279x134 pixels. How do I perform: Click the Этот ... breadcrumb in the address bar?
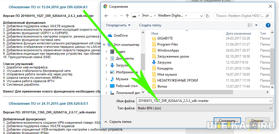(x=147, y=15)
